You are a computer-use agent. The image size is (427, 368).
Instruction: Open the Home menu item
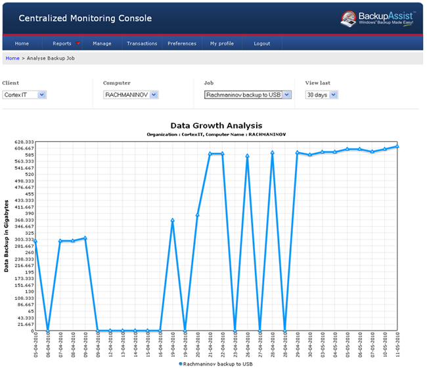(x=22, y=43)
